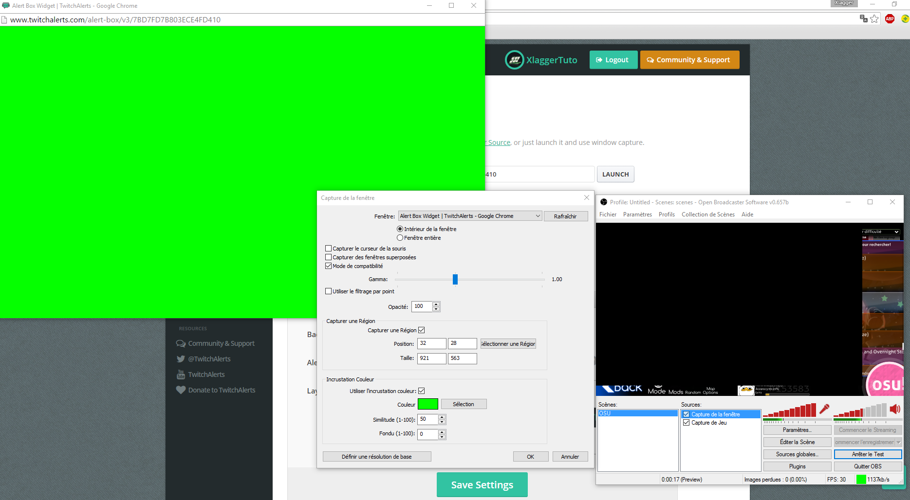
Task: Click the Gamma slider handle
Action: coord(455,279)
